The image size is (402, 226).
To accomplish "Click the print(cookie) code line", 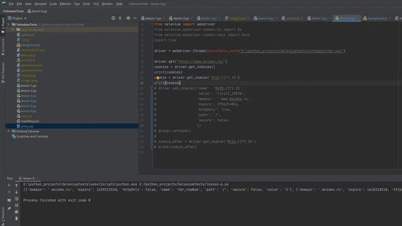I will point(168,83).
